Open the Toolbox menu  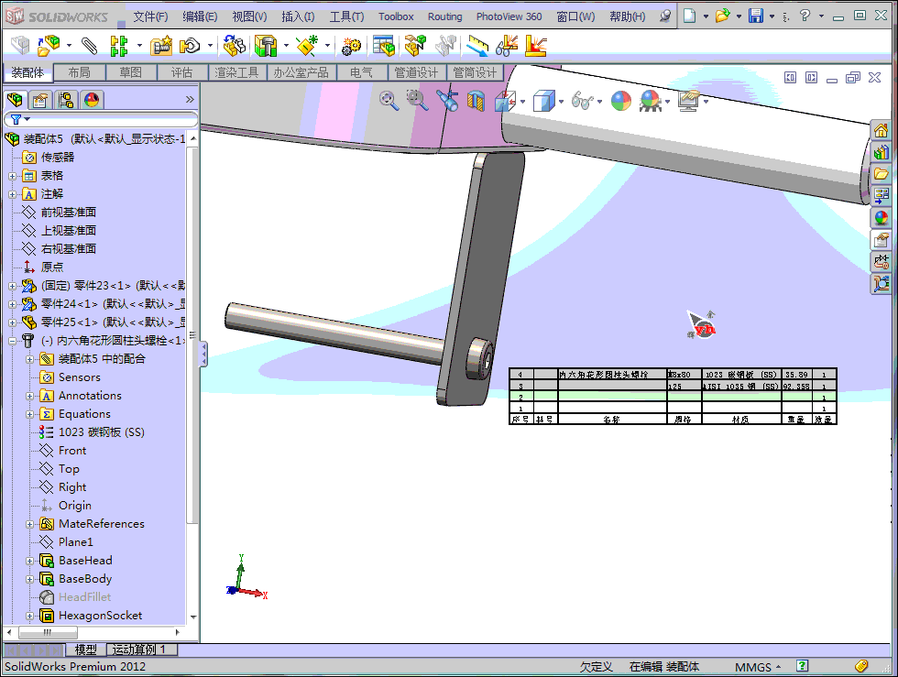pos(396,16)
